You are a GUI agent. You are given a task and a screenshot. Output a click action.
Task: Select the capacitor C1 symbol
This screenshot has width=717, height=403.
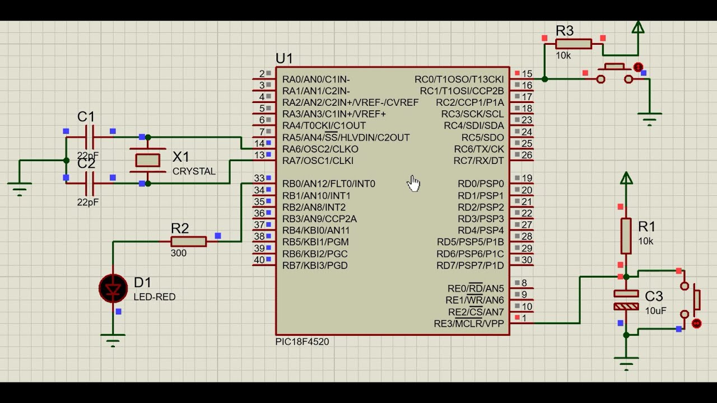click(x=90, y=137)
